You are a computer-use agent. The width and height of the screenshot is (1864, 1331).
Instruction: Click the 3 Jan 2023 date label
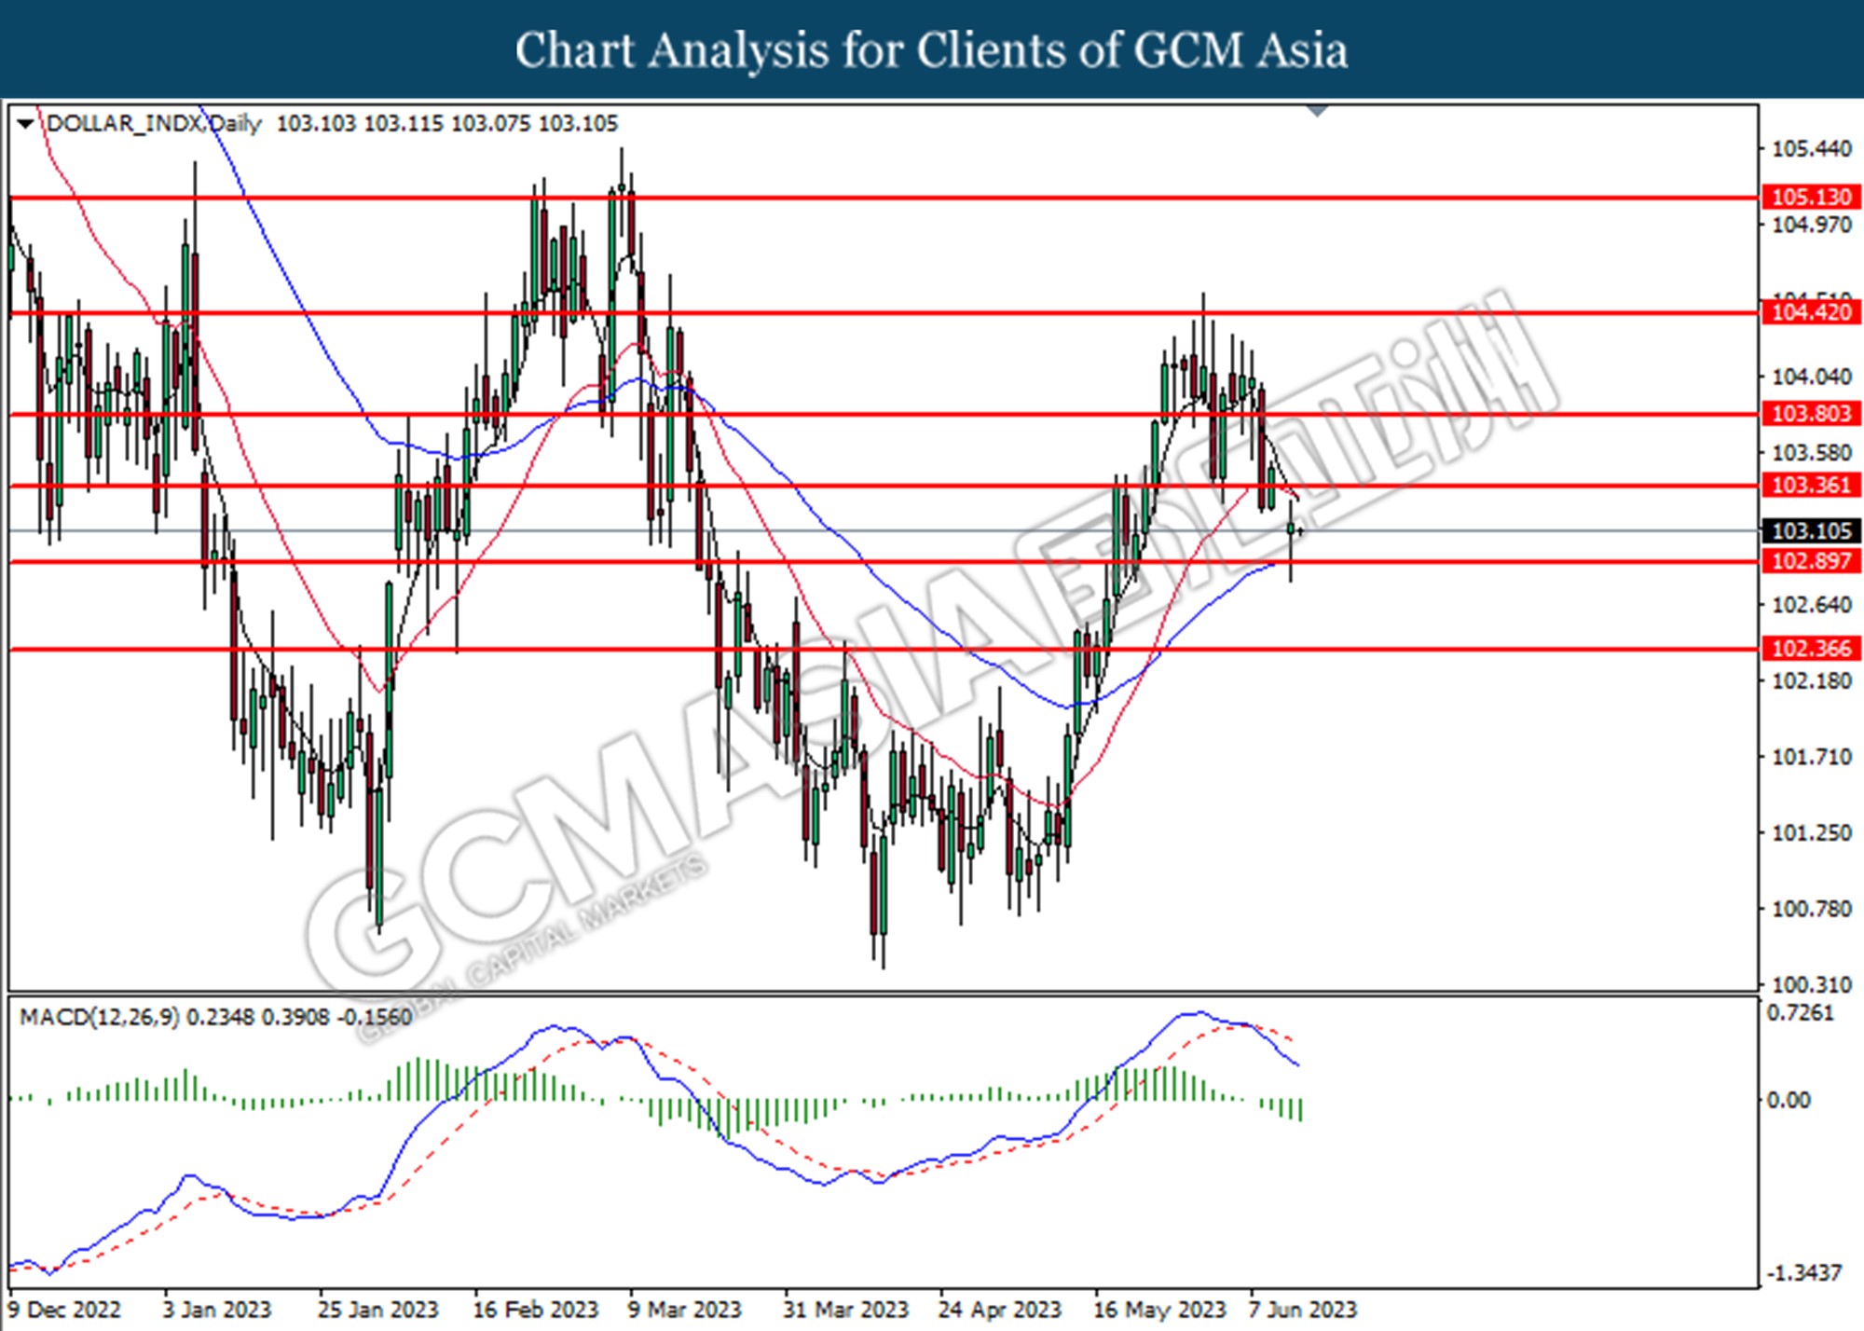216,1310
